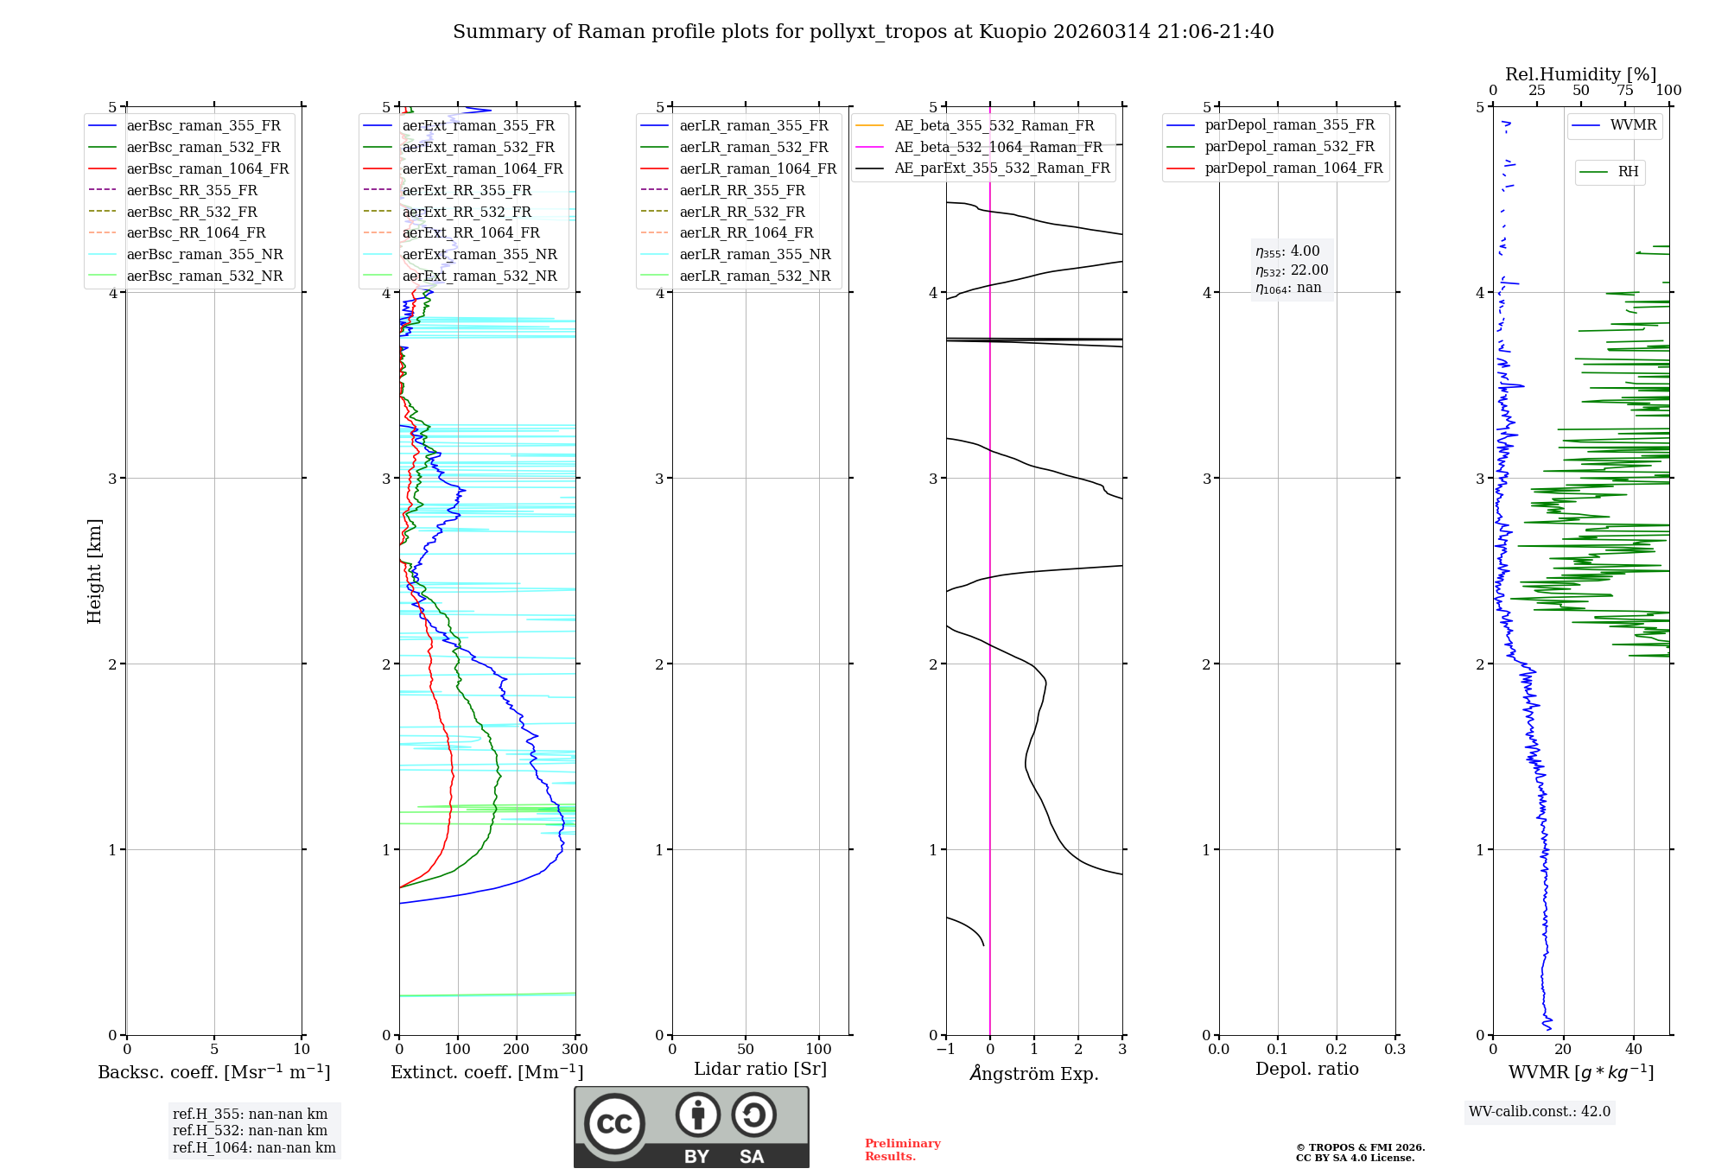Click the aerBsc_raman_355_FR legend entry
The image size is (1728, 1175).
tap(203, 125)
